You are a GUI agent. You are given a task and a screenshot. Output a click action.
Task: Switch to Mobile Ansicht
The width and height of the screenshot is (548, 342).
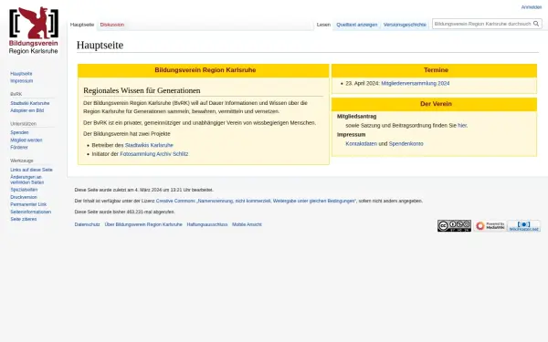(x=247, y=224)
